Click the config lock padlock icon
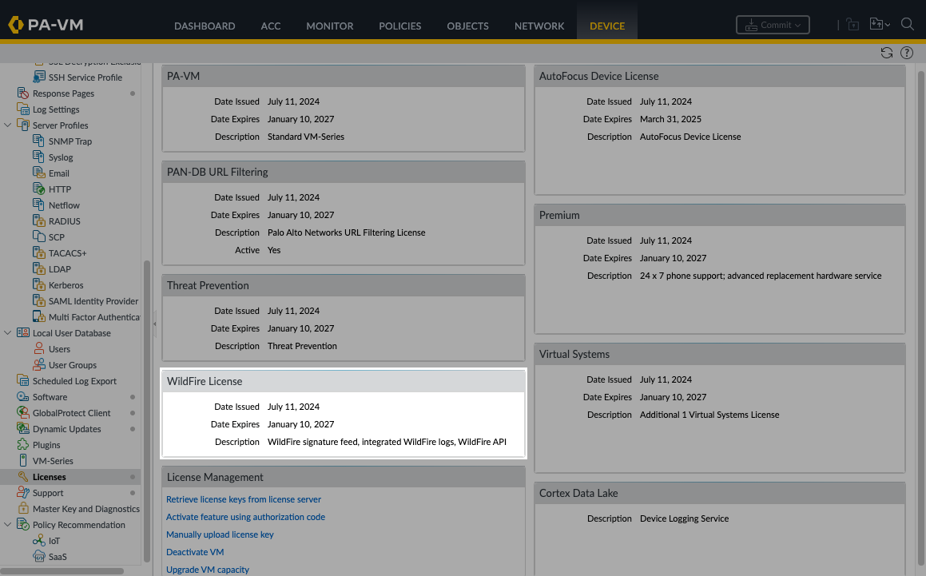Viewport: 926px width, 576px height. click(852, 25)
